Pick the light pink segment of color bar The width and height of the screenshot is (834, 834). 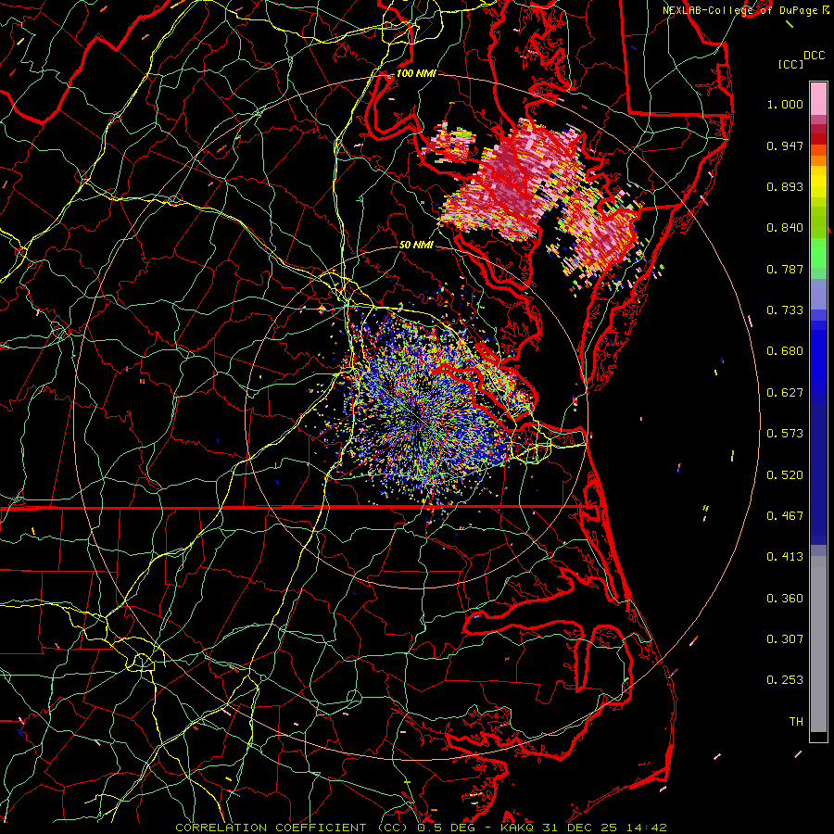pos(818,98)
